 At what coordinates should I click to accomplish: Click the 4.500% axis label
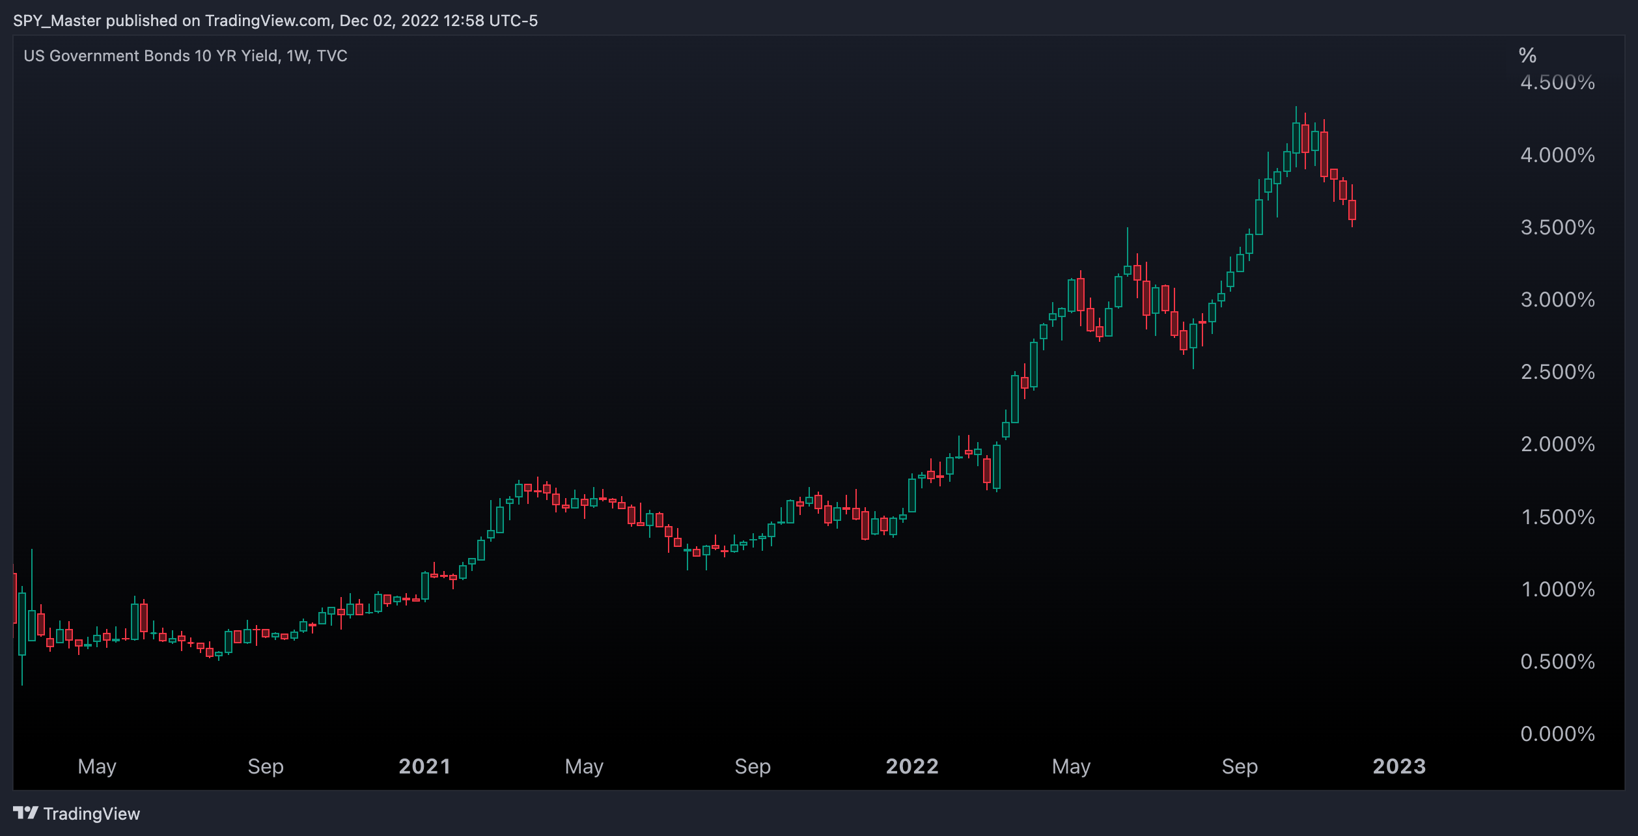[x=1557, y=83]
